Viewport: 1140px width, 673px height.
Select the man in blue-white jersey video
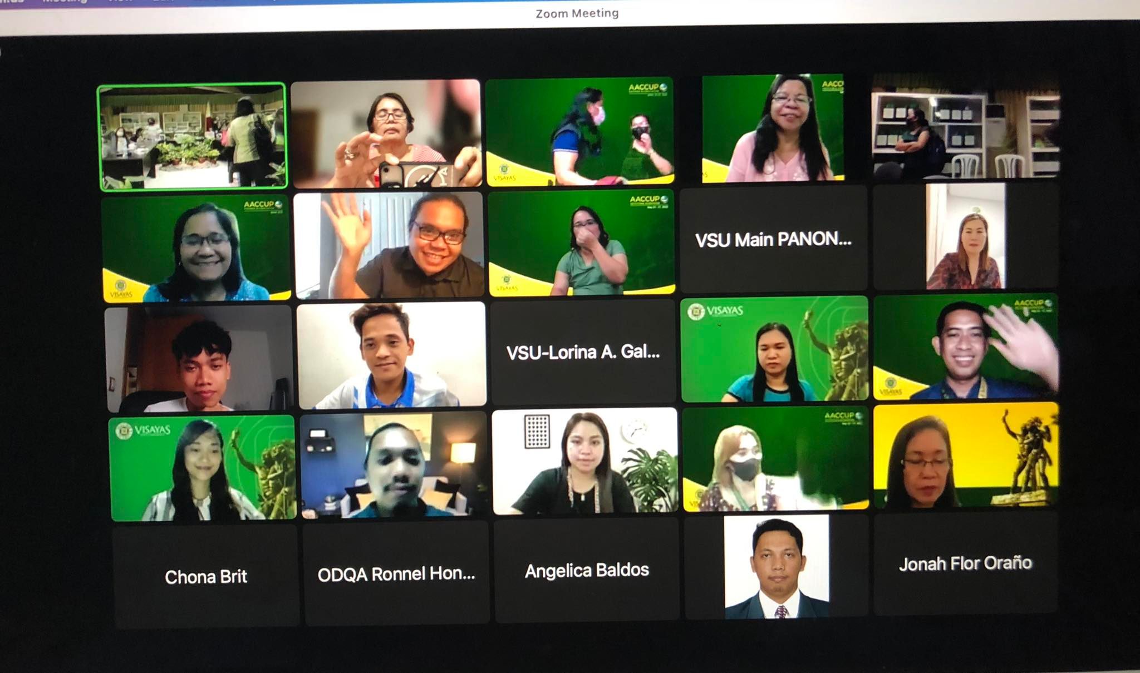pyautogui.click(x=391, y=355)
